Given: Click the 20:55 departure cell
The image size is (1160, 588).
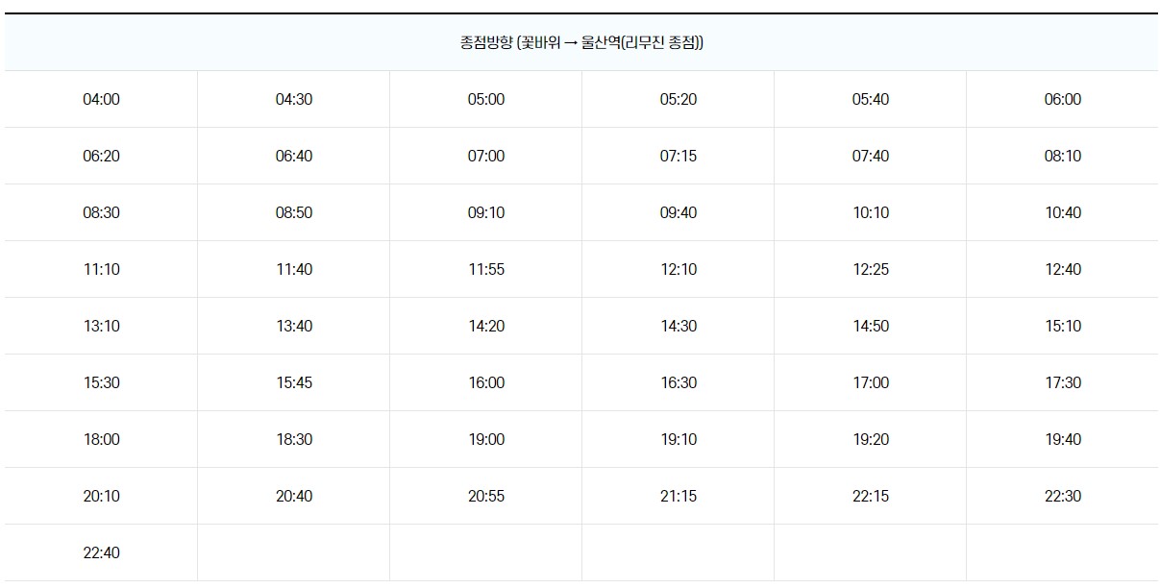Looking at the screenshot, I should click(485, 497).
